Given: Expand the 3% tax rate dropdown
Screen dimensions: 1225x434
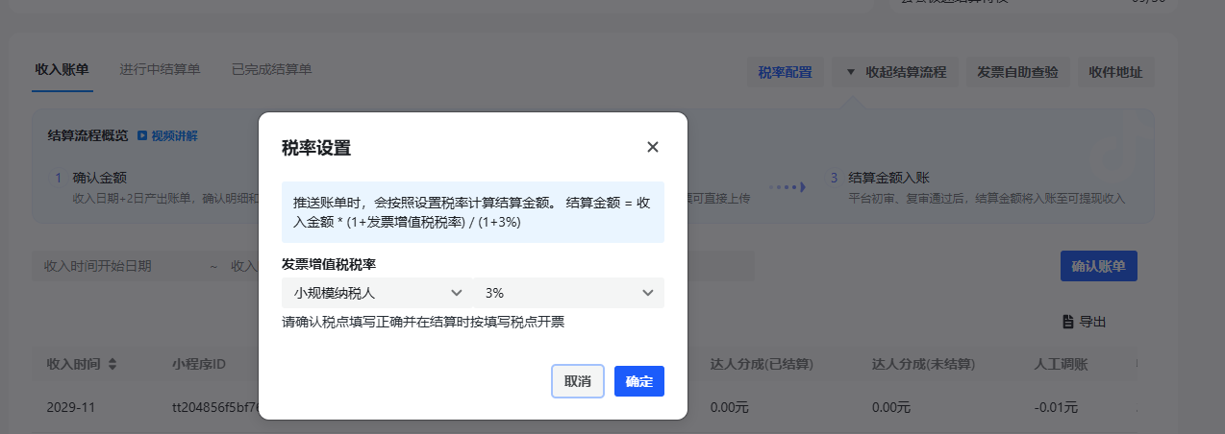Looking at the screenshot, I should click(x=567, y=293).
